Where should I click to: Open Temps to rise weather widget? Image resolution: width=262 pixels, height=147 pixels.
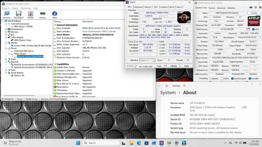tap(13, 143)
